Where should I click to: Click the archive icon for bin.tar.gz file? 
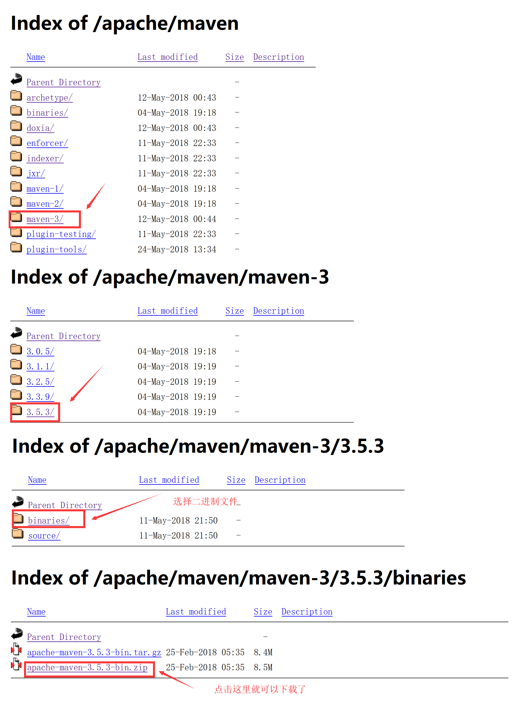pos(16,649)
